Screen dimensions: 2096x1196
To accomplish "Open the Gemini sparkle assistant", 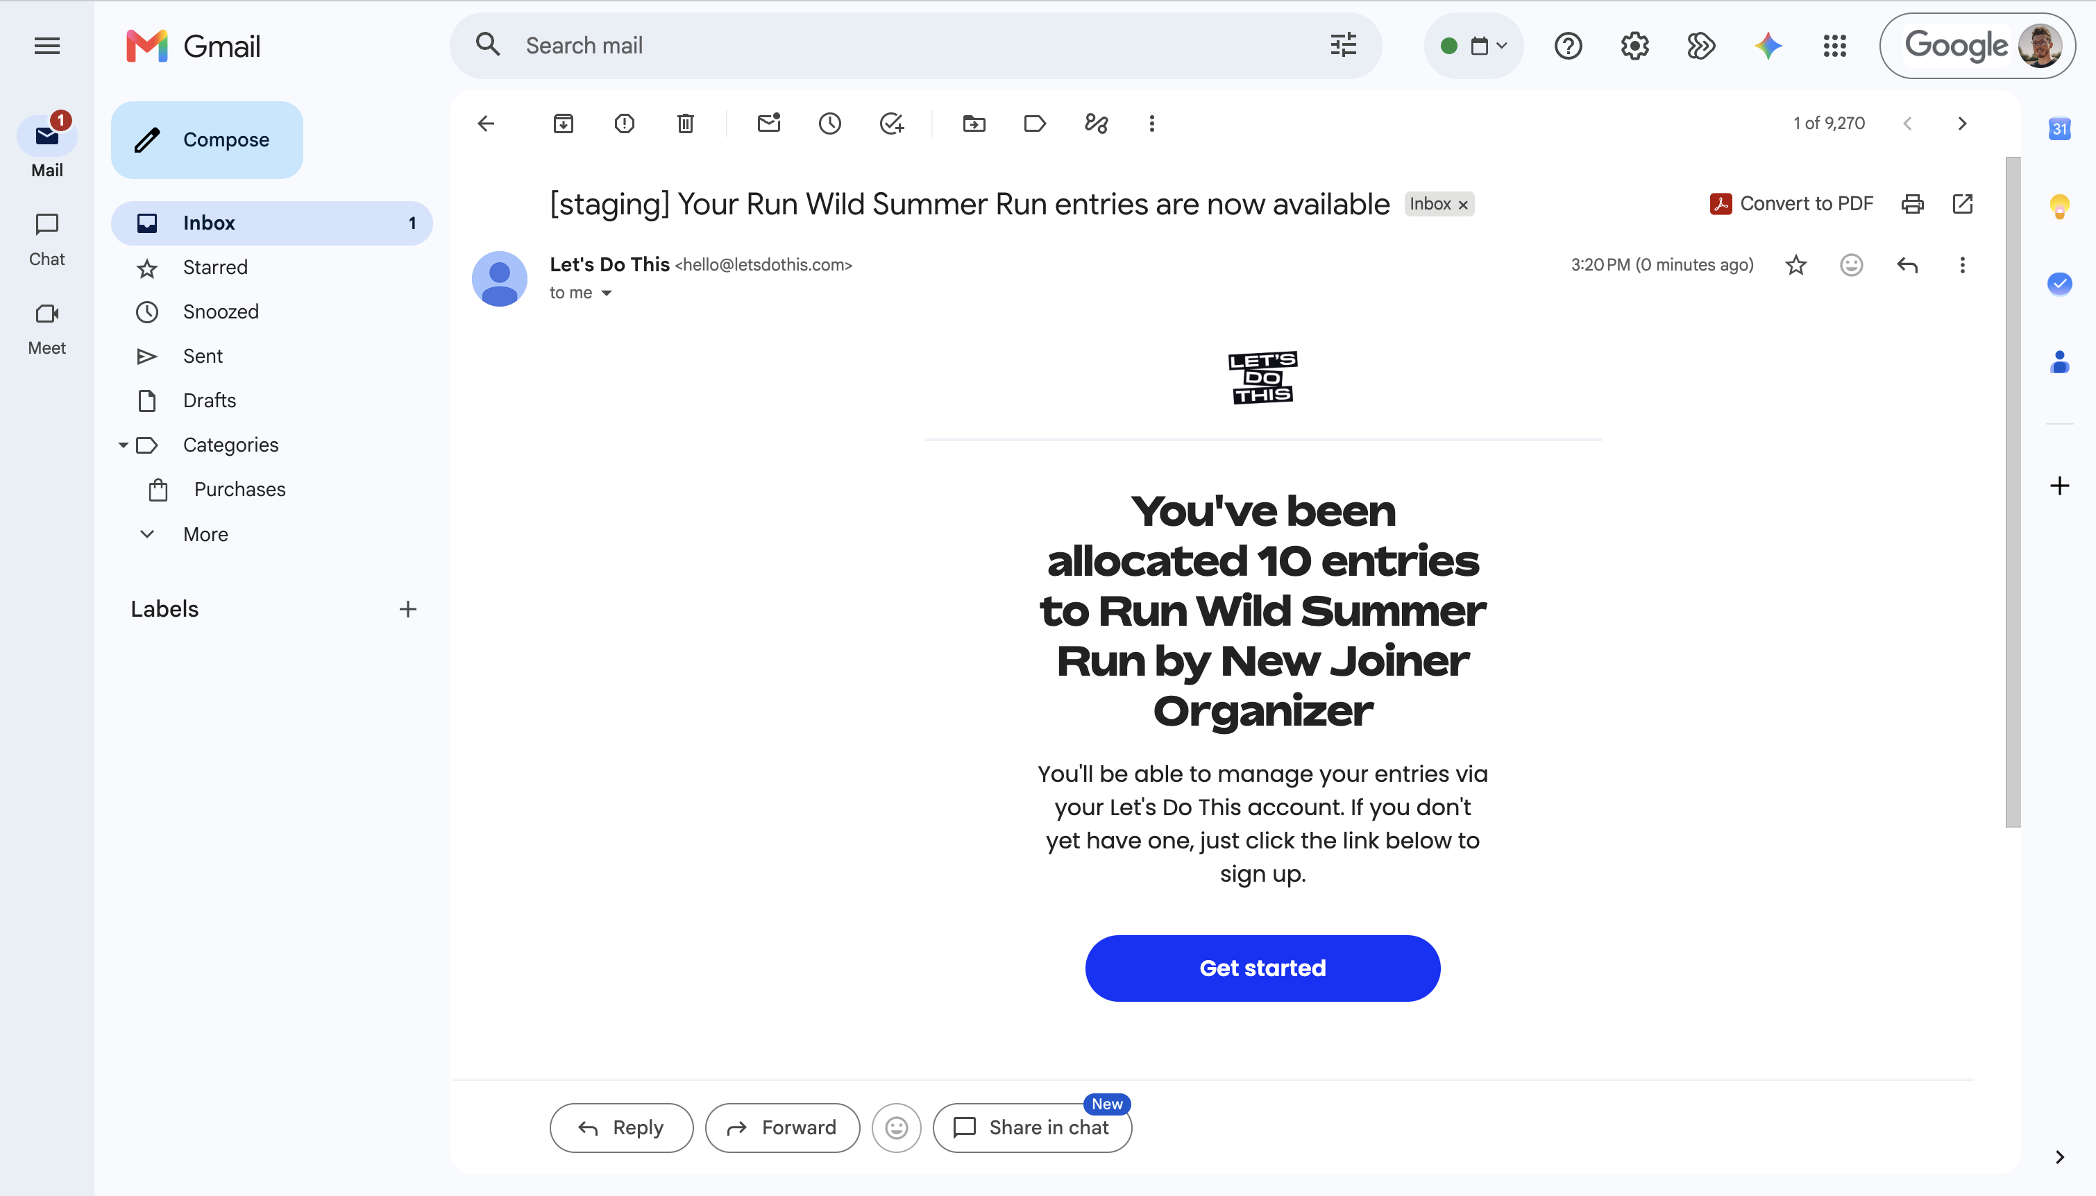I will (1768, 46).
